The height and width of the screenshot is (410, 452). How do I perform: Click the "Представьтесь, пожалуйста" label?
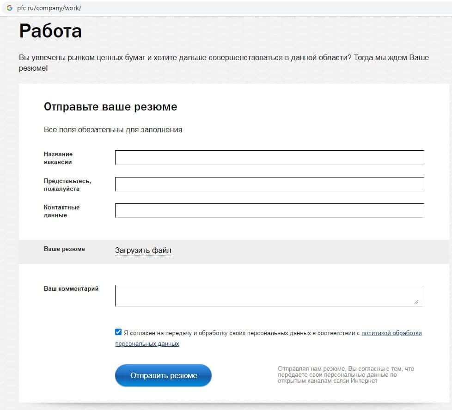(x=67, y=185)
